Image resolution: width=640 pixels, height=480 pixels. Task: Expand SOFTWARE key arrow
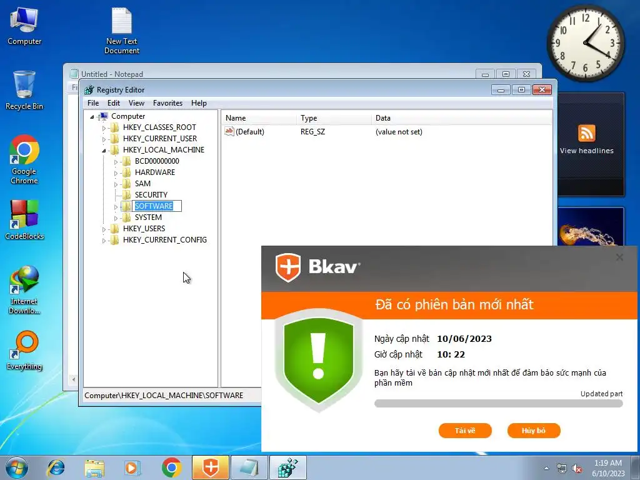pyautogui.click(x=116, y=206)
